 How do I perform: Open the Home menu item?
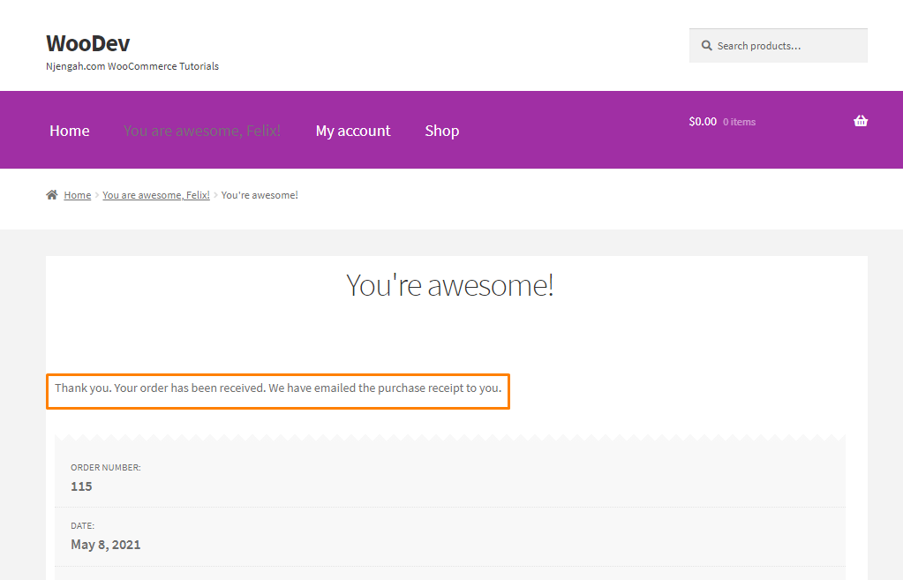tap(69, 131)
